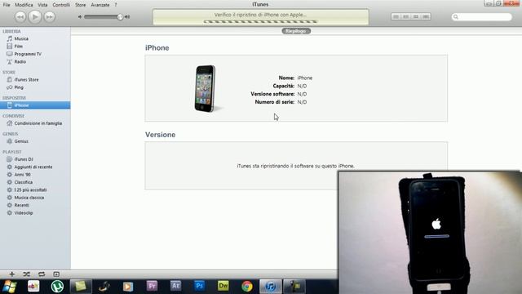Adjust the volume slider knob

120,16
